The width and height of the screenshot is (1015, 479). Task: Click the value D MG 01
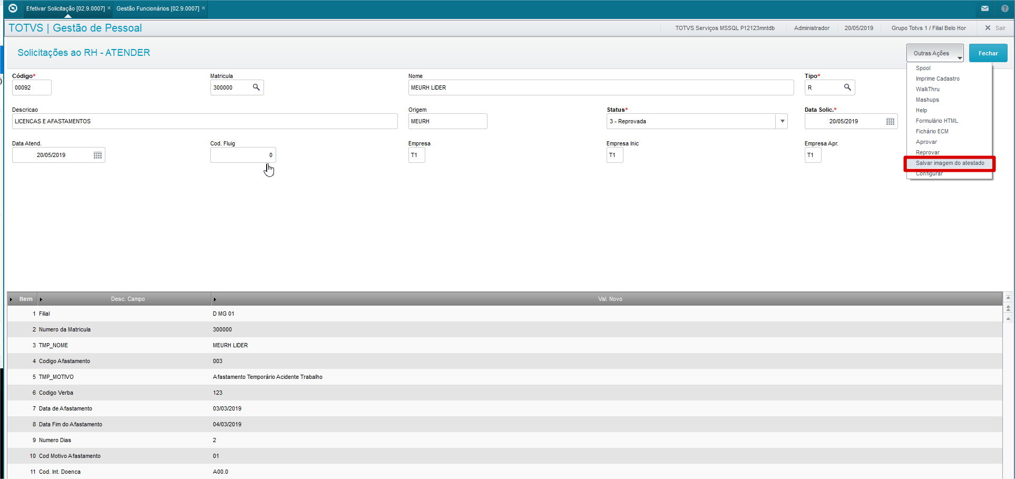tap(223, 314)
